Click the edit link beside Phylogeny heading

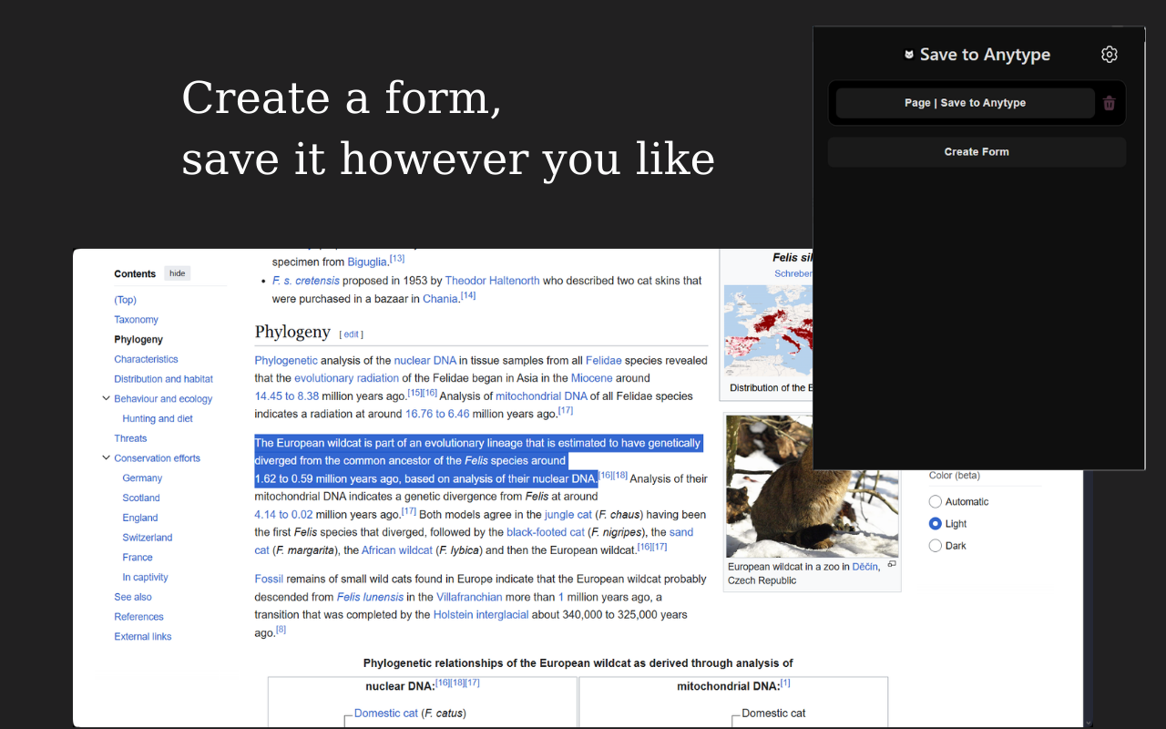point(351,334)
